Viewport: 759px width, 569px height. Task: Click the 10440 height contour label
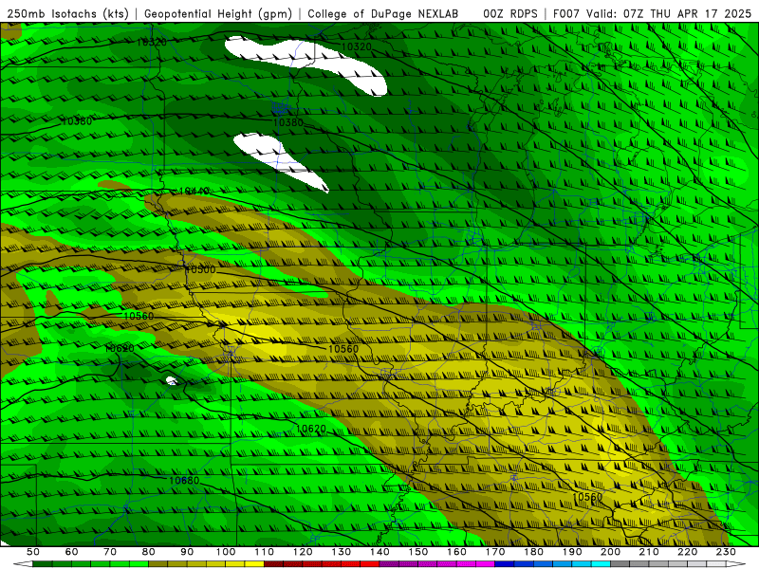pyautogui.click(x=194, y=192)
